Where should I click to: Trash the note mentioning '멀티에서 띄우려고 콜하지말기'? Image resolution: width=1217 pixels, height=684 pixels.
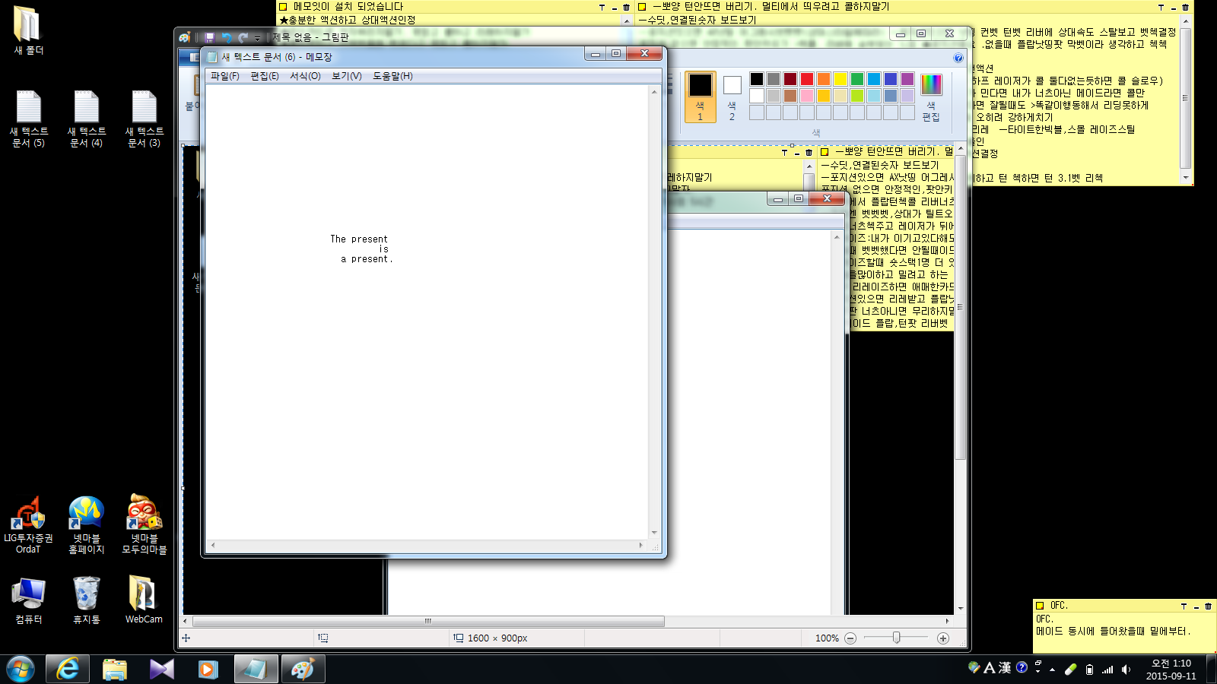click(x=1185, y=7)
